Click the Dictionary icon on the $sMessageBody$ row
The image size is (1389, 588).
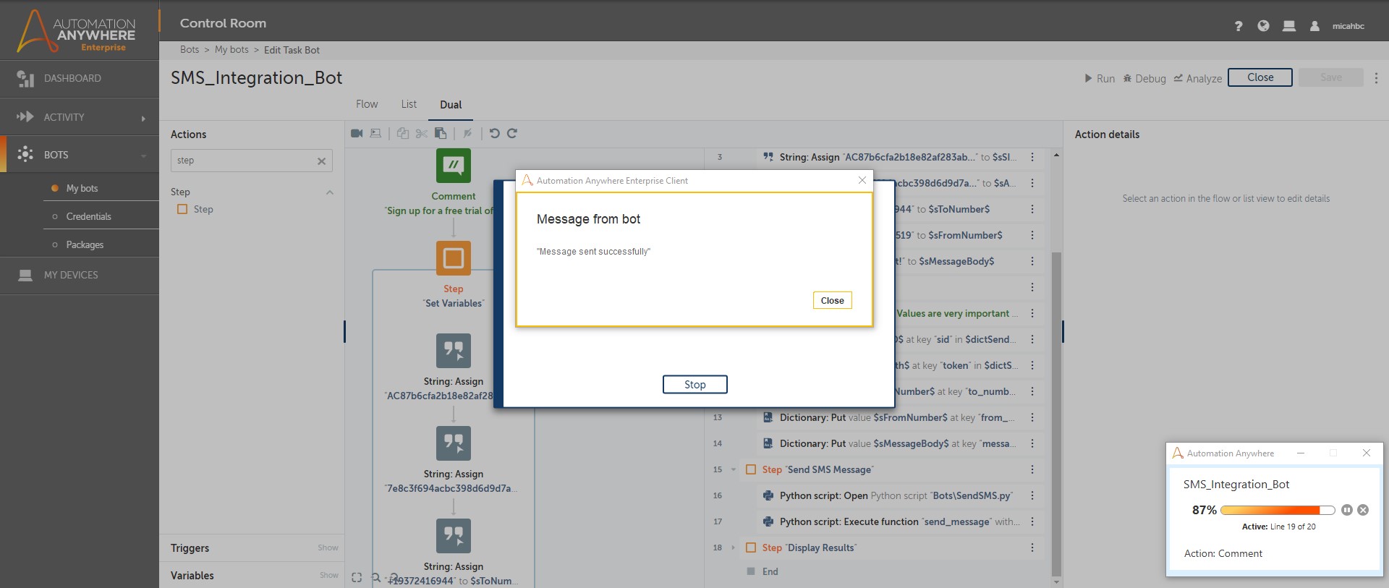click(768, 443)
